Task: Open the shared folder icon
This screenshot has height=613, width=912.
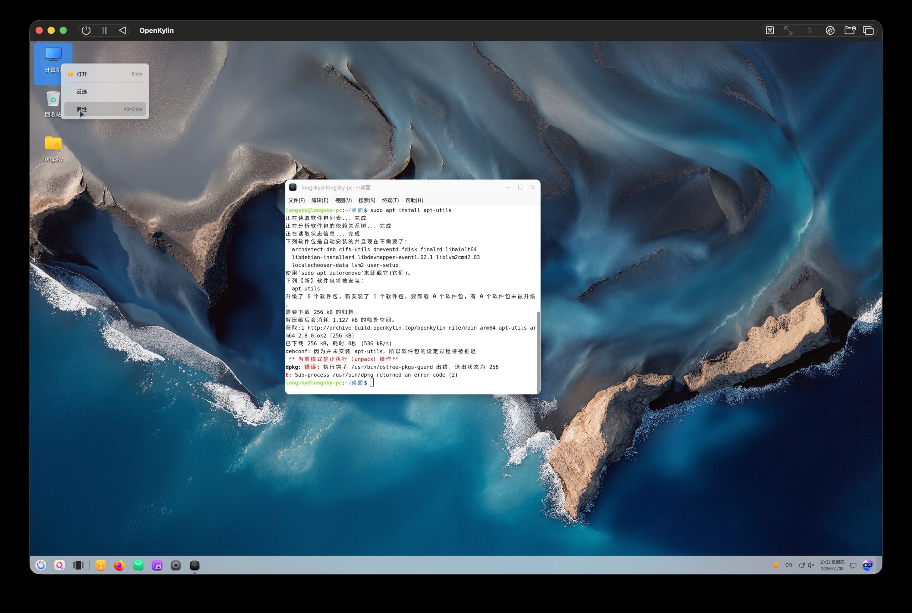Action: click(850, 31)
